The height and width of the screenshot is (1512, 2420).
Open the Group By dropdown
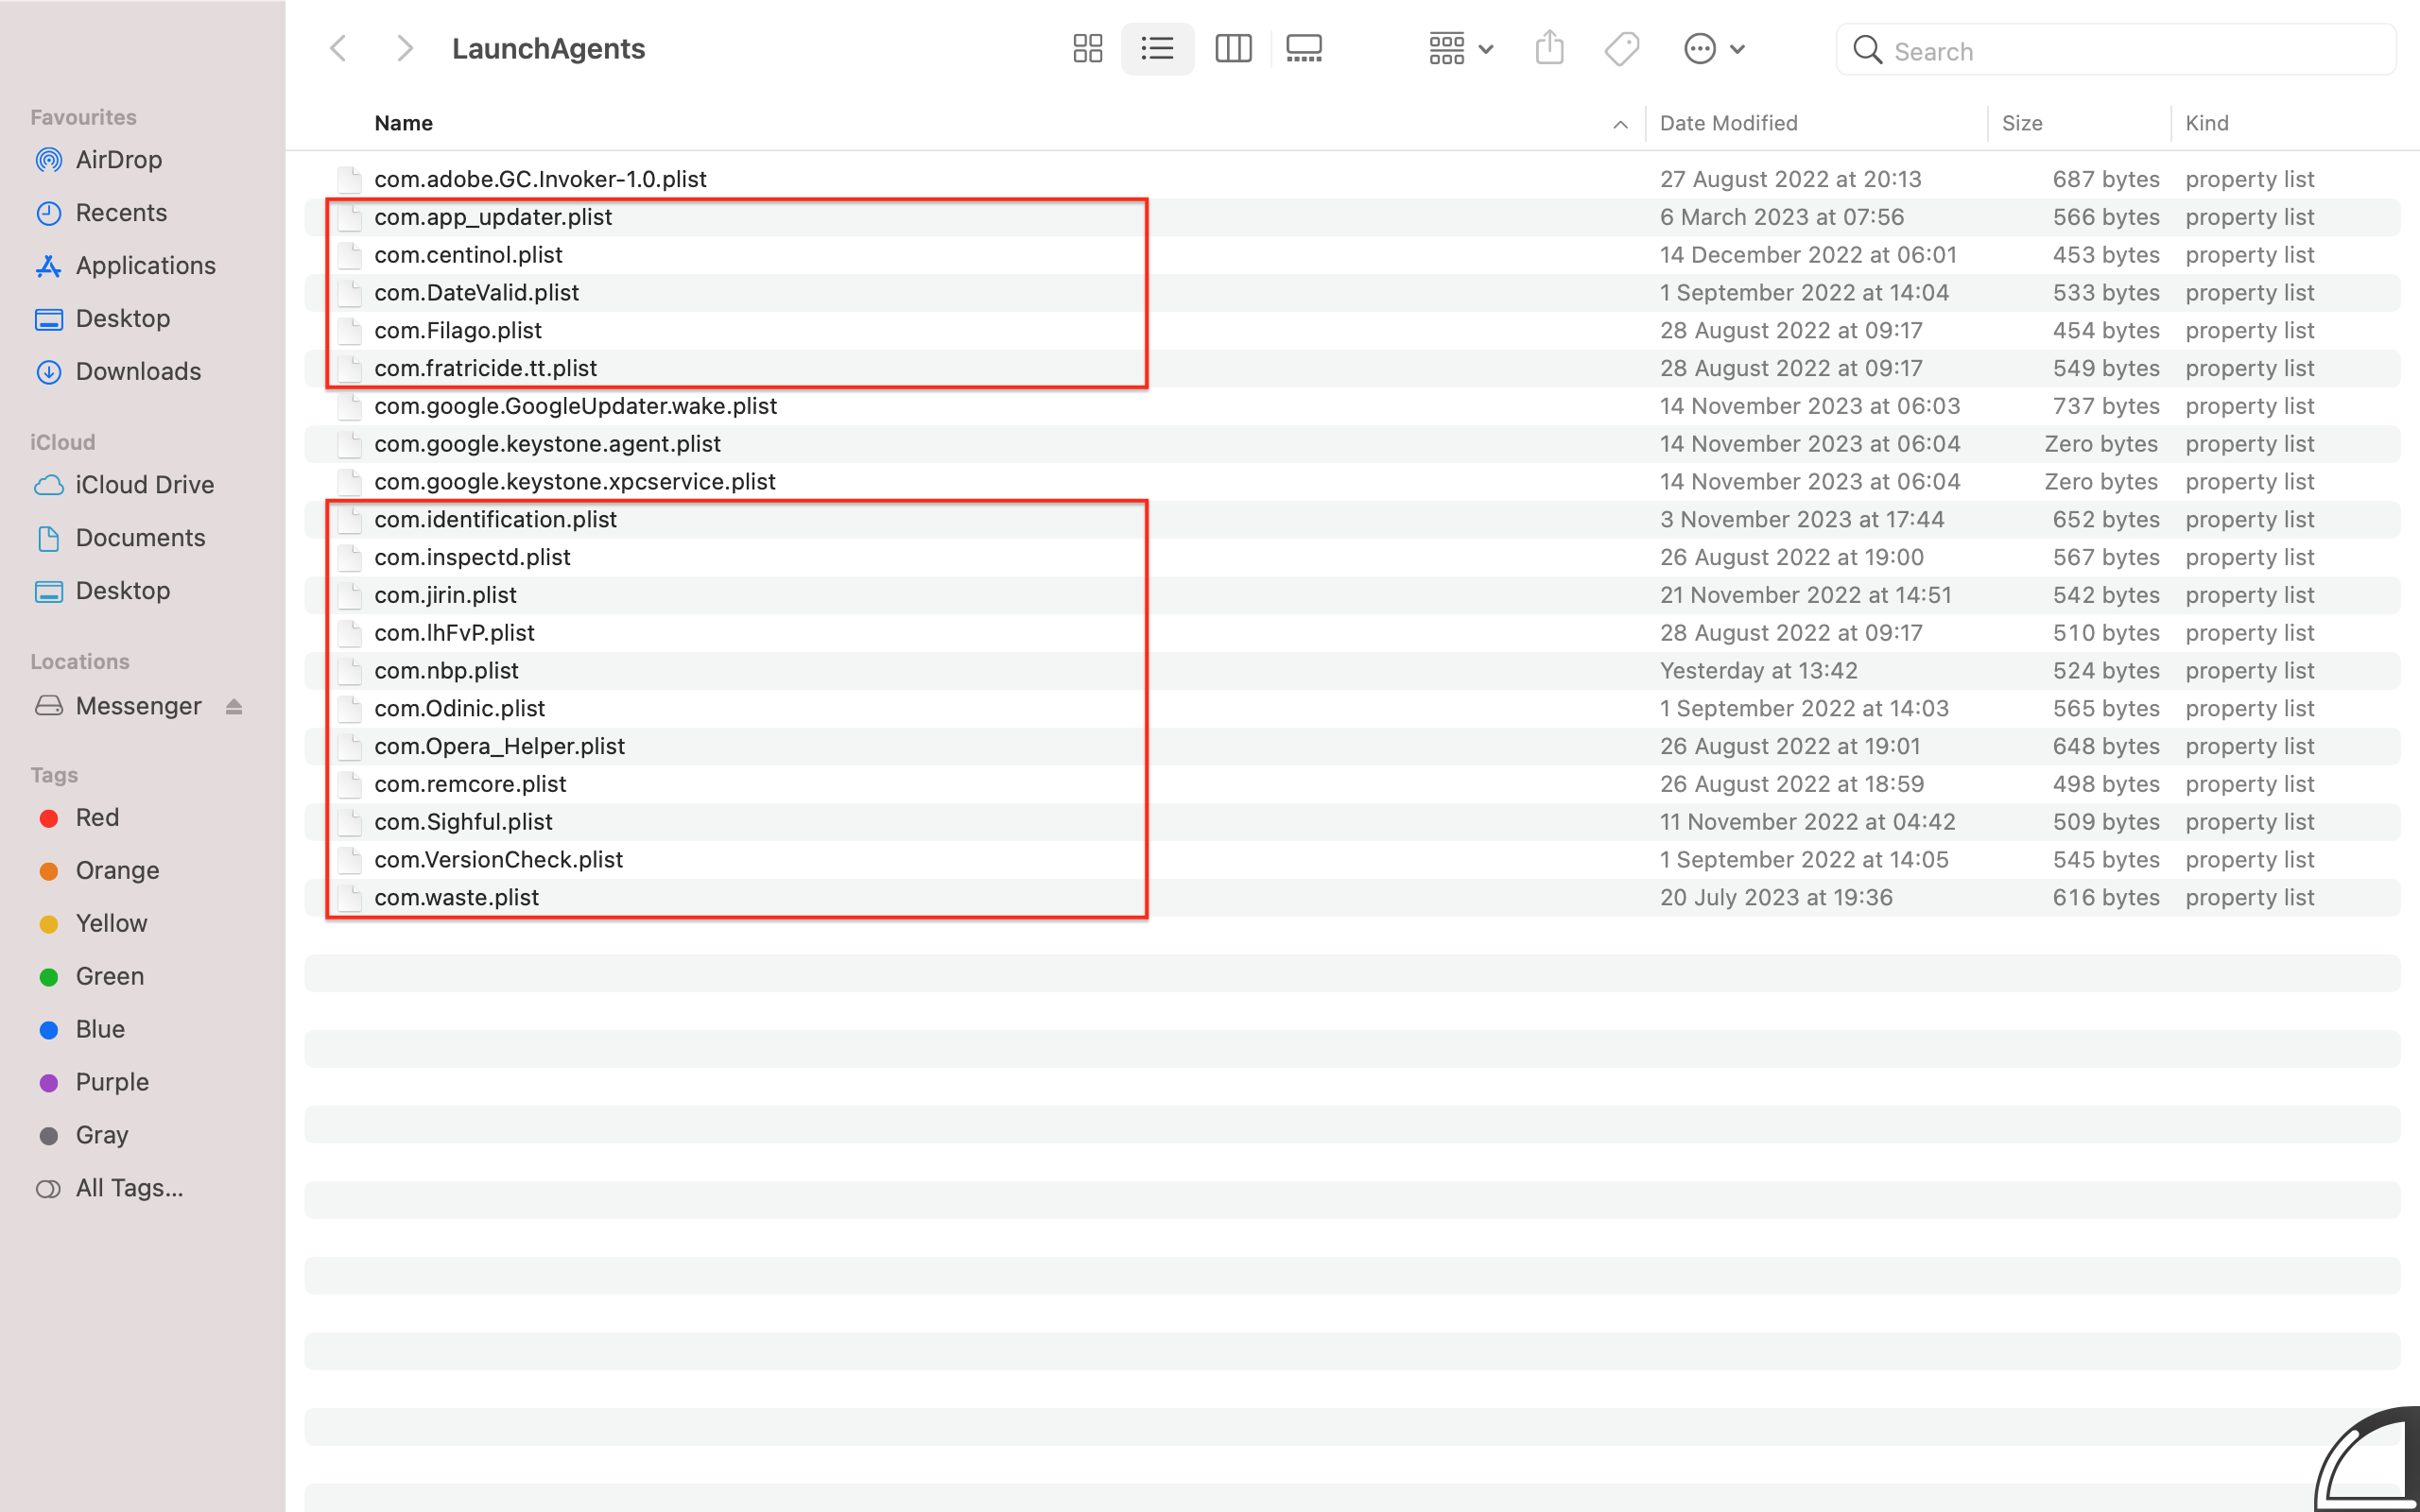pyautogui.click(x=1460, y=49)
